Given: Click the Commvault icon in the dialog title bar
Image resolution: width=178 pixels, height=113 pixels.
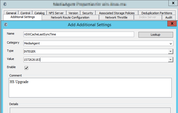Looking at the screenshot, I should click(x=5, y=25).
